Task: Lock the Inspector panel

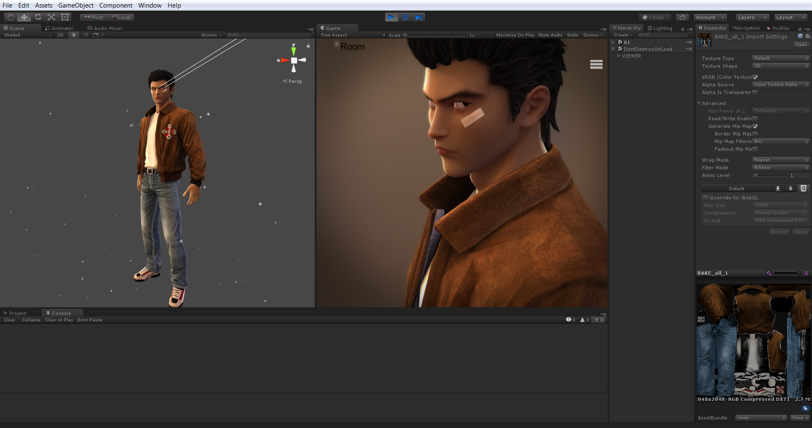Action: [800, 29]
